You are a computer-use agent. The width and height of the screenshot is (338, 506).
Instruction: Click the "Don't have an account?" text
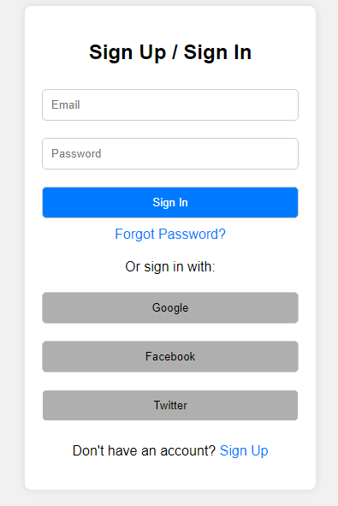tap(144, 450)
